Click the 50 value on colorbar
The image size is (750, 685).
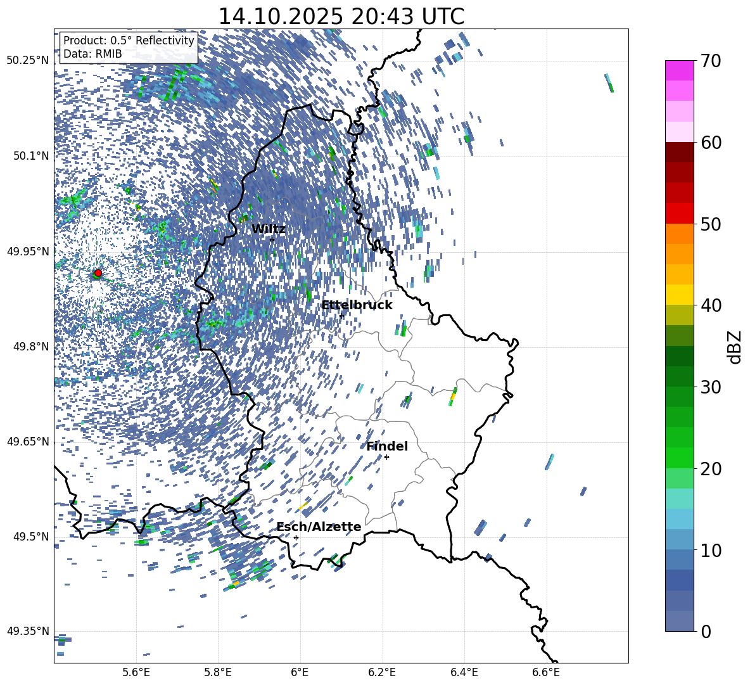[710, 224]
